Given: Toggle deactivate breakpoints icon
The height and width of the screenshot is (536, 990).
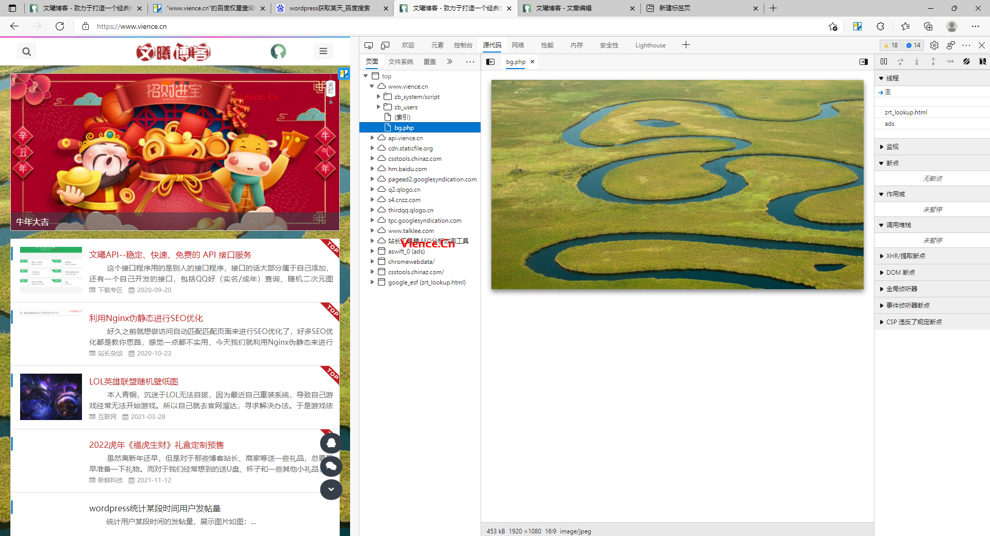Looking at the screenshot, I should pyautogui.click(x=966, y=62).
